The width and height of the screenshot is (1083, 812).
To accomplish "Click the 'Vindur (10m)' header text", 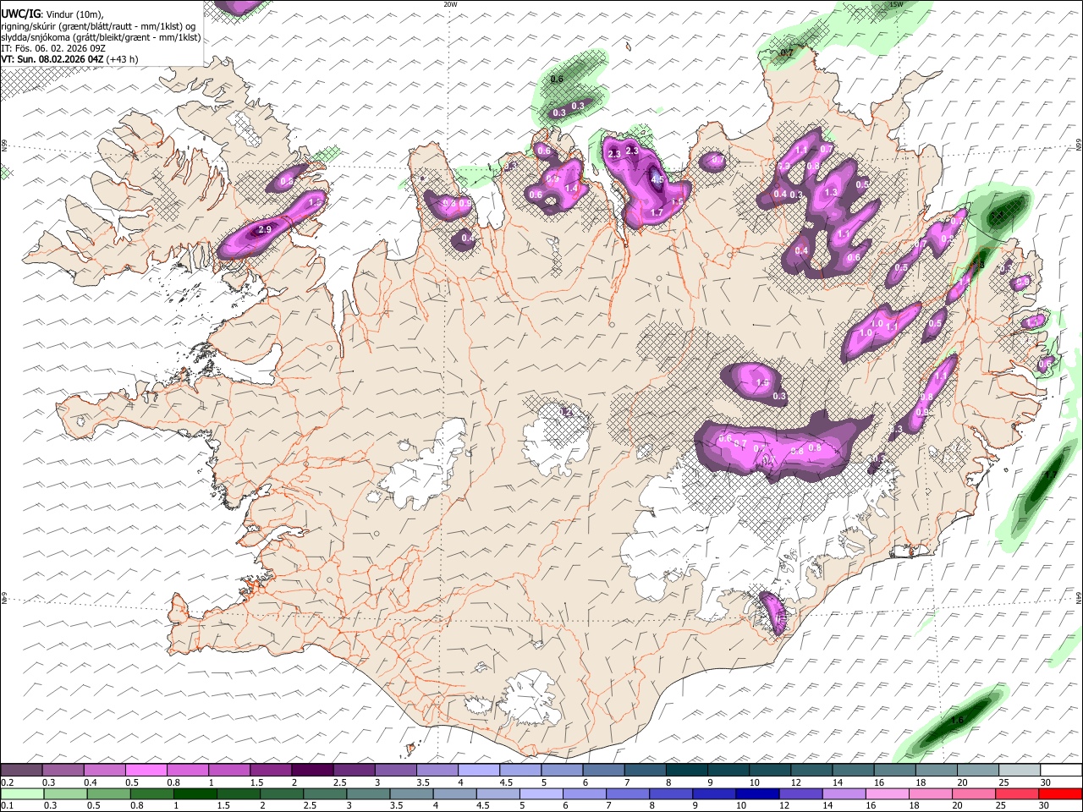I will tap(74, 14).
